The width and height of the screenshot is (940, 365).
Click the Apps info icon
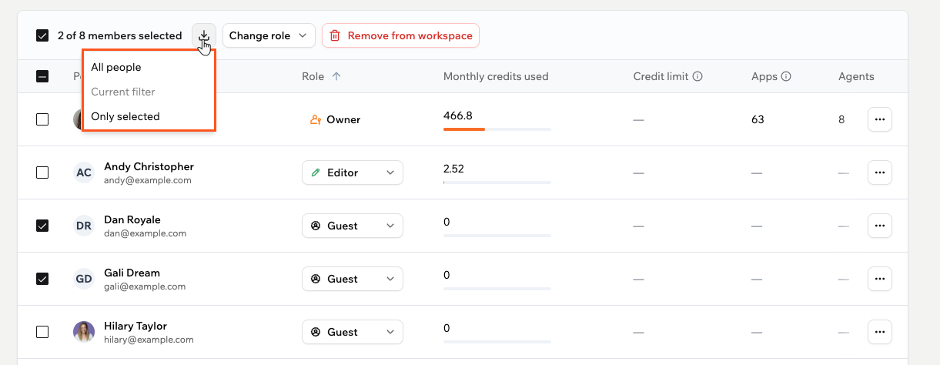coord(786,76)
